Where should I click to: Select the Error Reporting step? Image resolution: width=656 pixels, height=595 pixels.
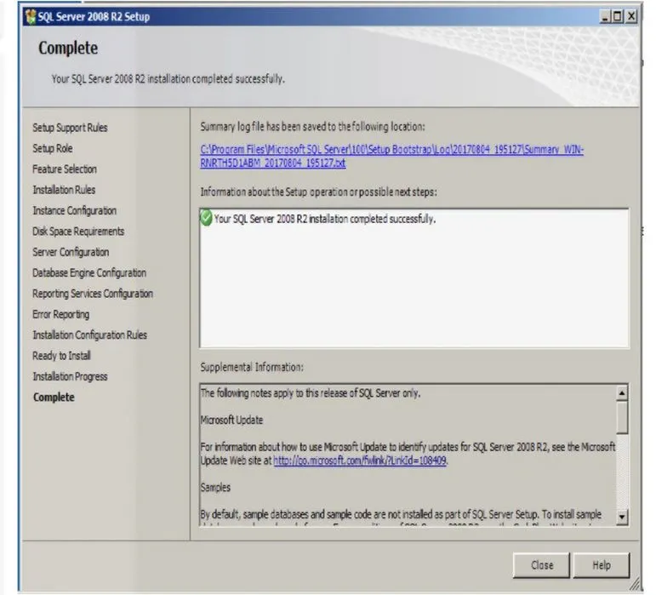61,314
